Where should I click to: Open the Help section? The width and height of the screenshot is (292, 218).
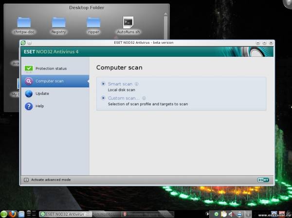click(55, 106)
